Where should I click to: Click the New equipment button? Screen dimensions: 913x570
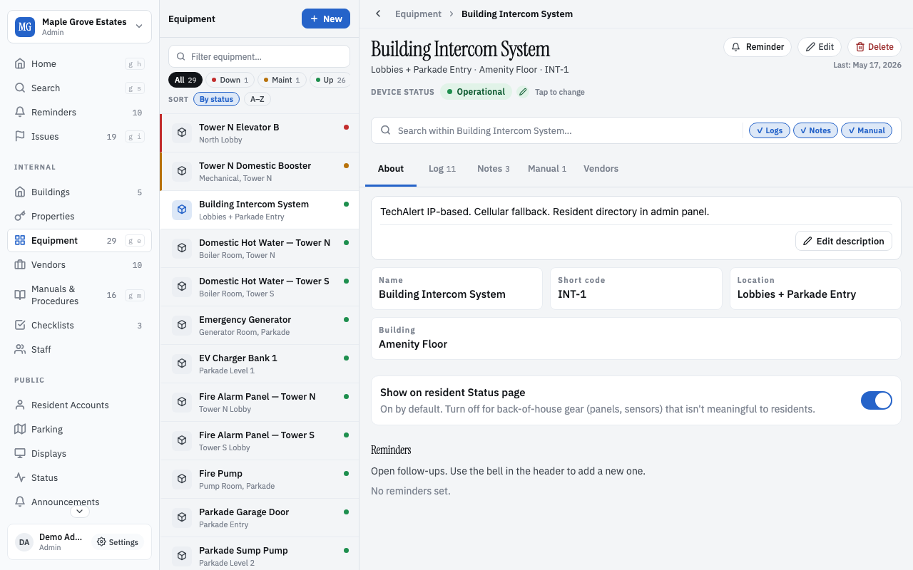point(326,19)
